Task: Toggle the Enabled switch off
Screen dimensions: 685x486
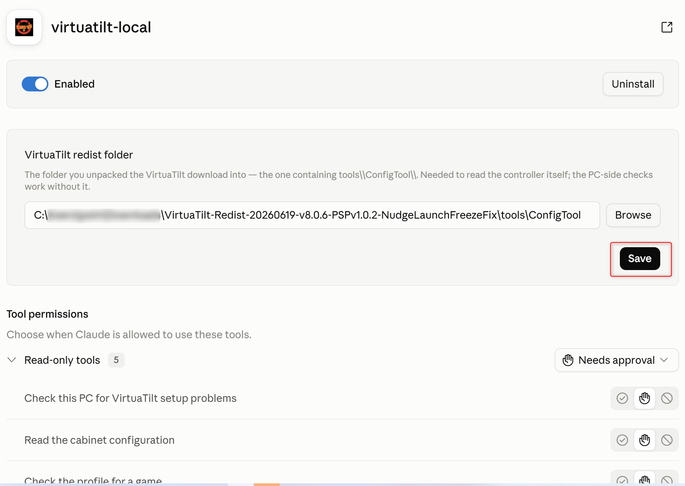Action: pos(35,84)
